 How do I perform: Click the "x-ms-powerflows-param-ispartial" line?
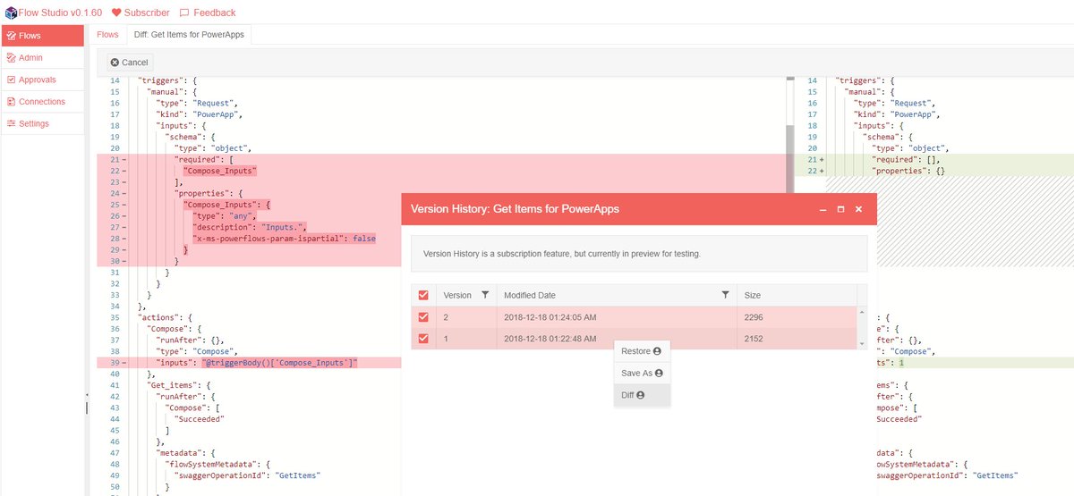click(x=284, y=239)
